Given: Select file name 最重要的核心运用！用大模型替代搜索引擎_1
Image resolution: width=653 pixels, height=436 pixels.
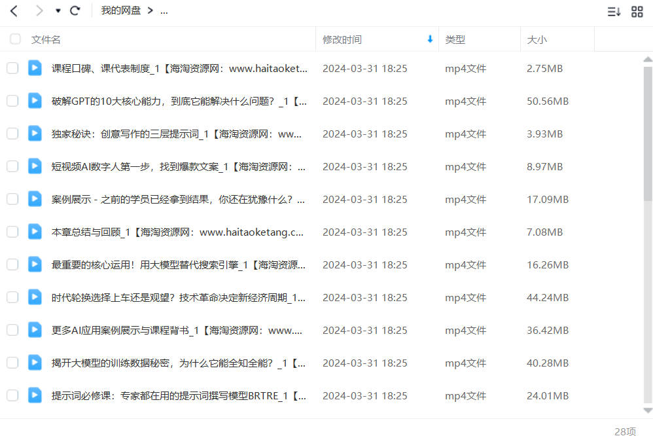Looking at the screenshot, I should pyautogui.click(x=178, y=264).
